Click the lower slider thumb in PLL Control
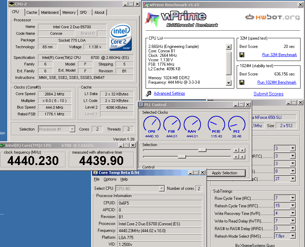This screenshot has height=247, width=305. point(182,156)
